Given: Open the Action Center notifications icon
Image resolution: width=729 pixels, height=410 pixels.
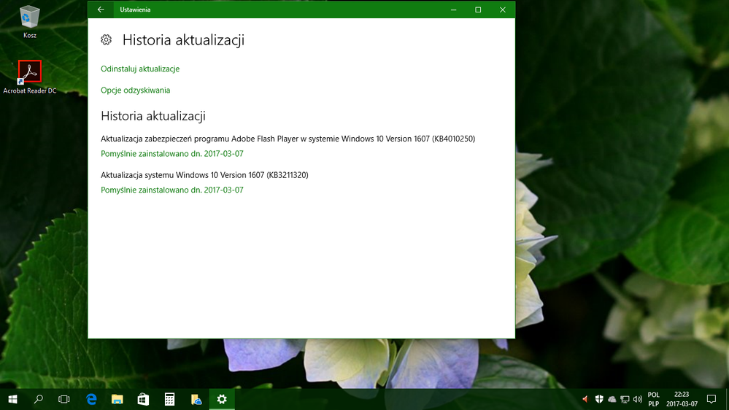Looking at the screenshot, I should [x=711, y=399].
